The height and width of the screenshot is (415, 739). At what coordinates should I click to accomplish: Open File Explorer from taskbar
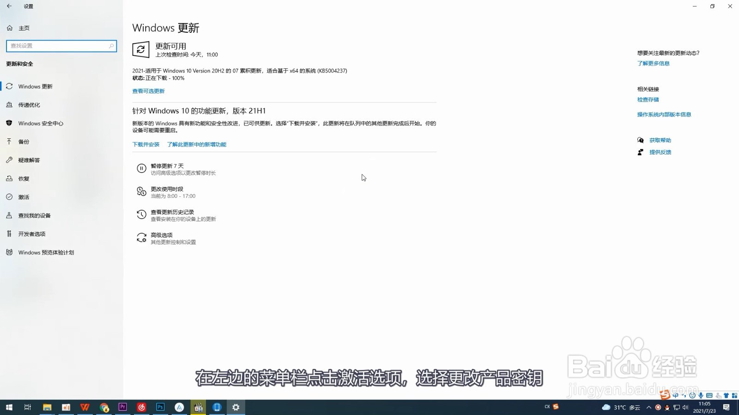(x=47, y=407)
